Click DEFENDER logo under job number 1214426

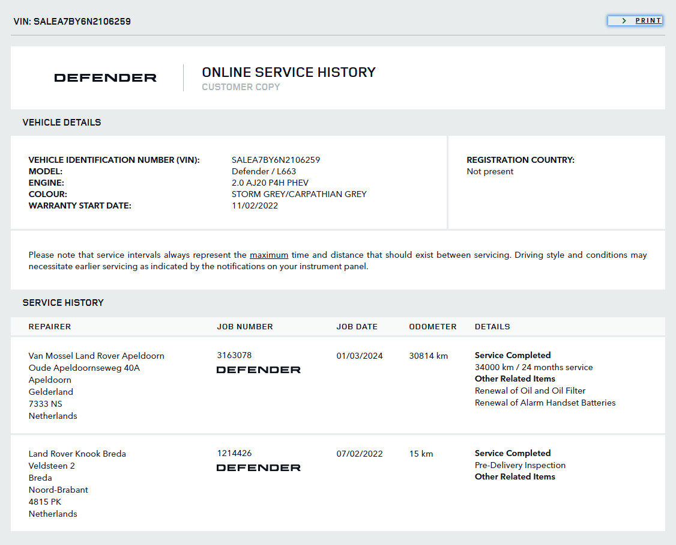click(x=258, y=467)
